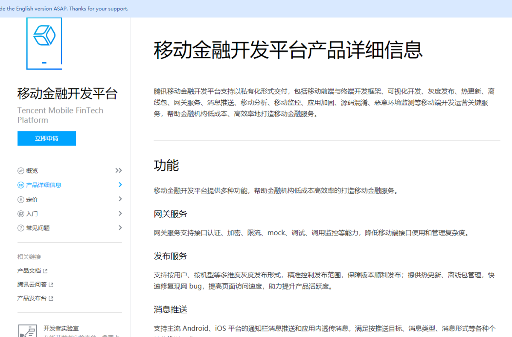Click the 立即申请 apply button

click(x=47, y=138)
